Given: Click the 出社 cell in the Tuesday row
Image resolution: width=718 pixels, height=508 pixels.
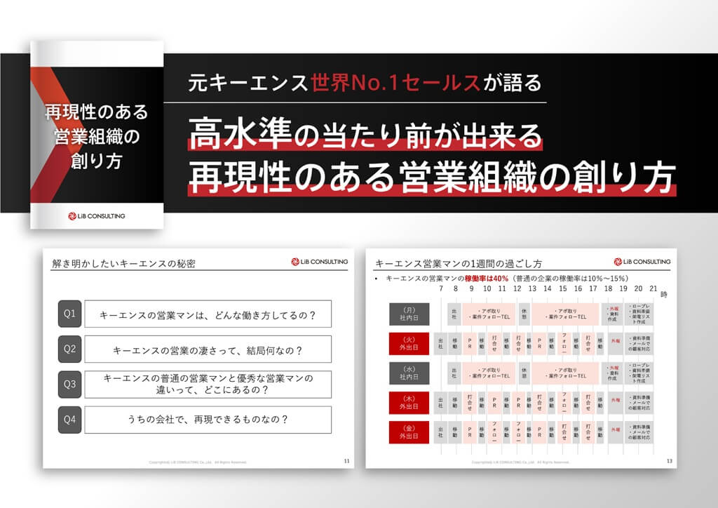Looking at the screenshot, I should tap(440, 344).
